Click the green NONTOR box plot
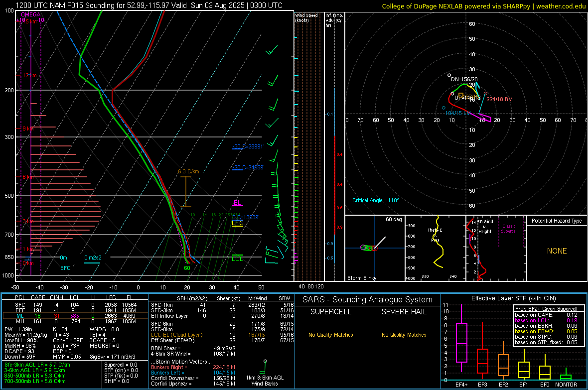The height and width of the screenshot is (390, 588). coord(566,375)
